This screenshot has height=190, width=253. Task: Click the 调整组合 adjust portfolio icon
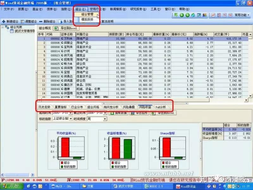coord(22,22)
